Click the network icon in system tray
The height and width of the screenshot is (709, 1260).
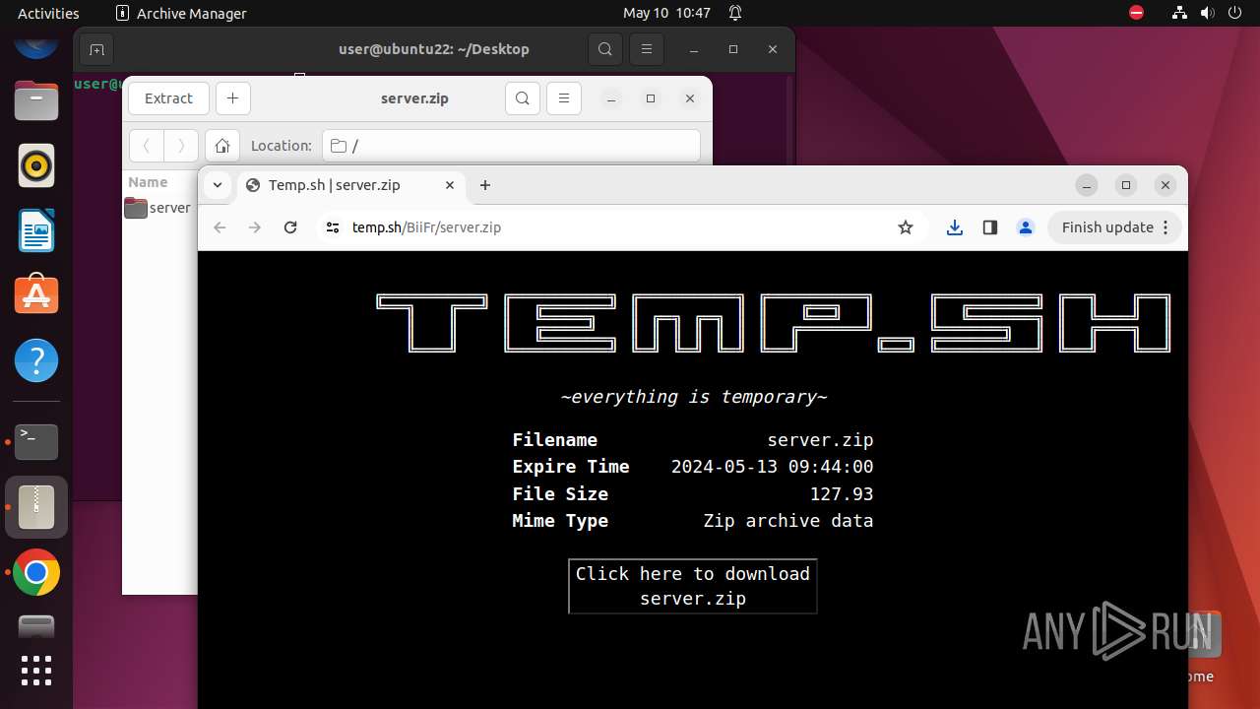(x=1180, y=13)
